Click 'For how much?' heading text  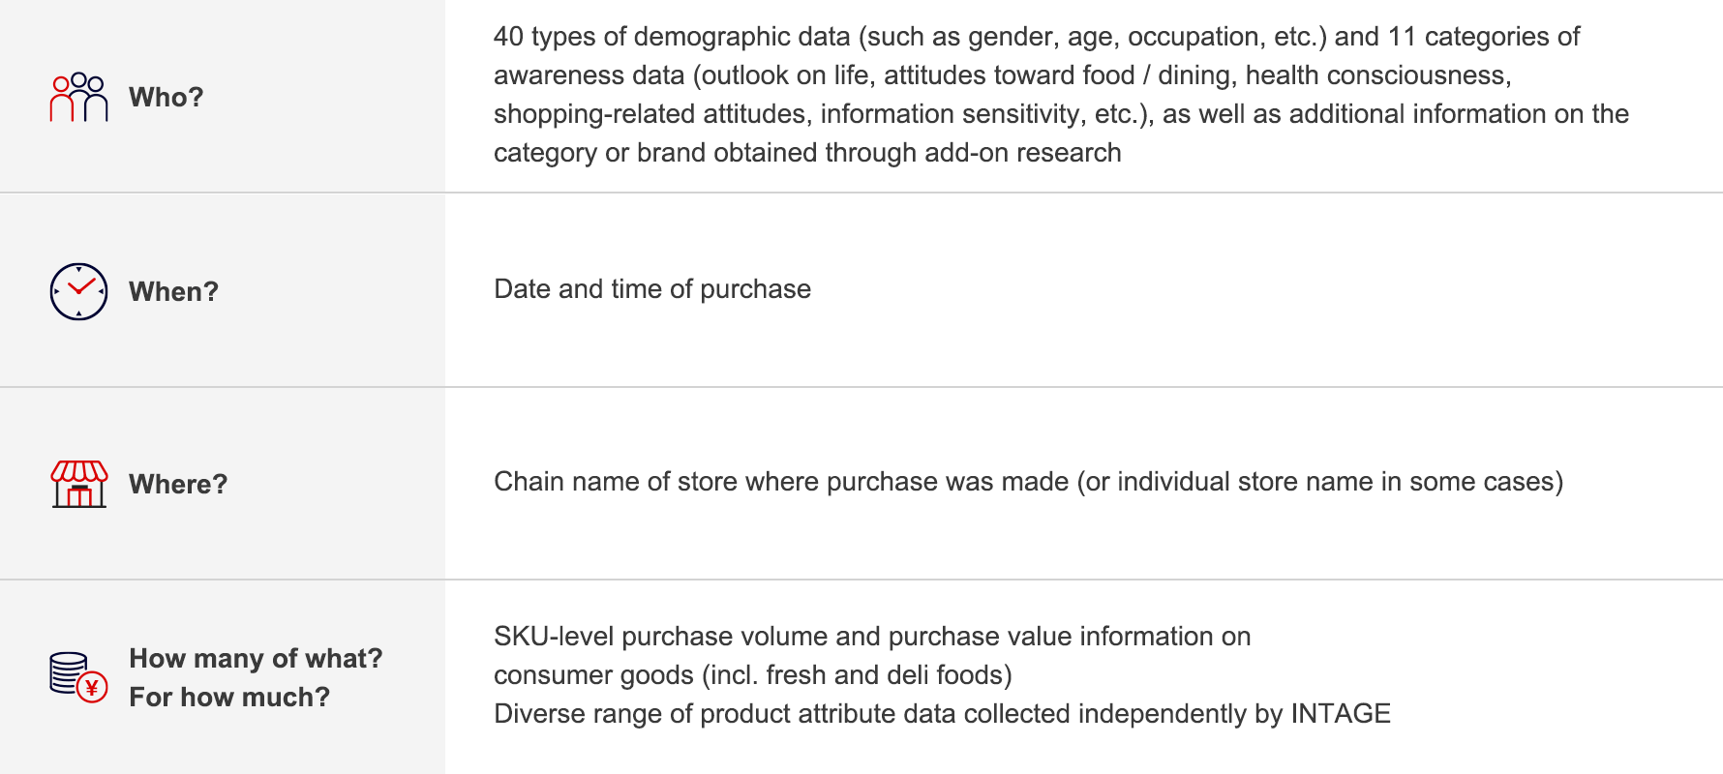(229, 697)
